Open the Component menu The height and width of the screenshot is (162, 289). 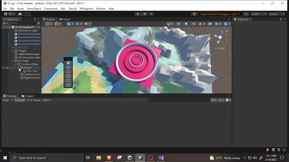[51, 9]
